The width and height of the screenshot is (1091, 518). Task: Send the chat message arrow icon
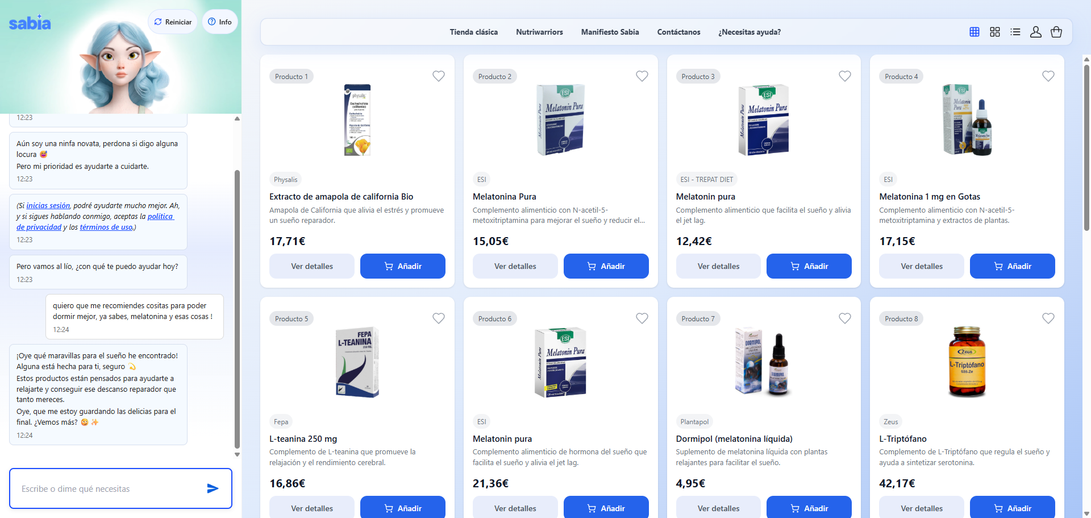point(213,488)
